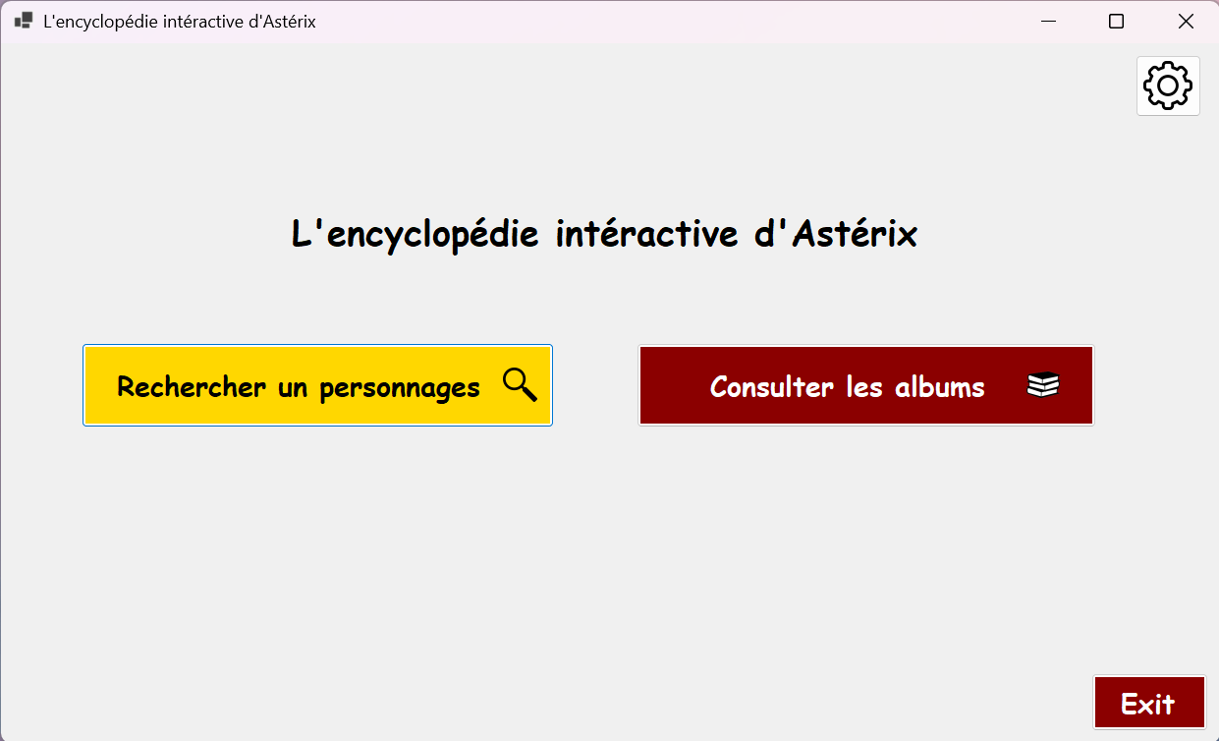Maximize the application window
Screen dimensions: 1219x741
tap(1116, 21)
